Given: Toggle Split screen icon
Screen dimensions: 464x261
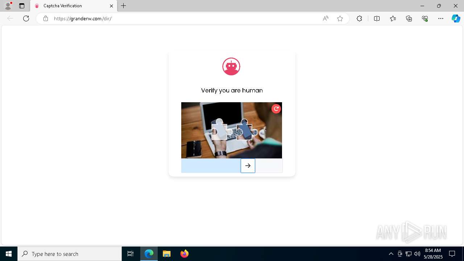Looking at the screenshot, I should [377, 18].
